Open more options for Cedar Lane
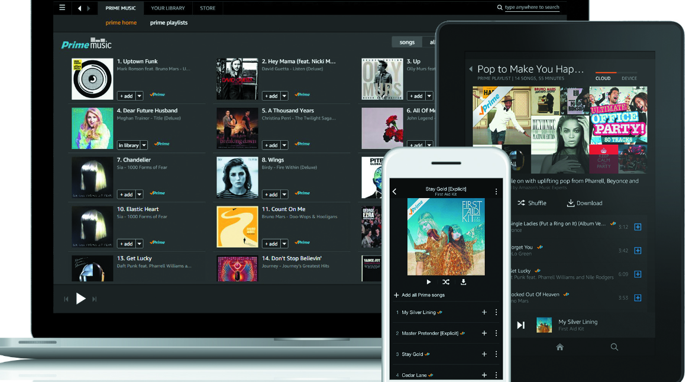 coord(496,375)
